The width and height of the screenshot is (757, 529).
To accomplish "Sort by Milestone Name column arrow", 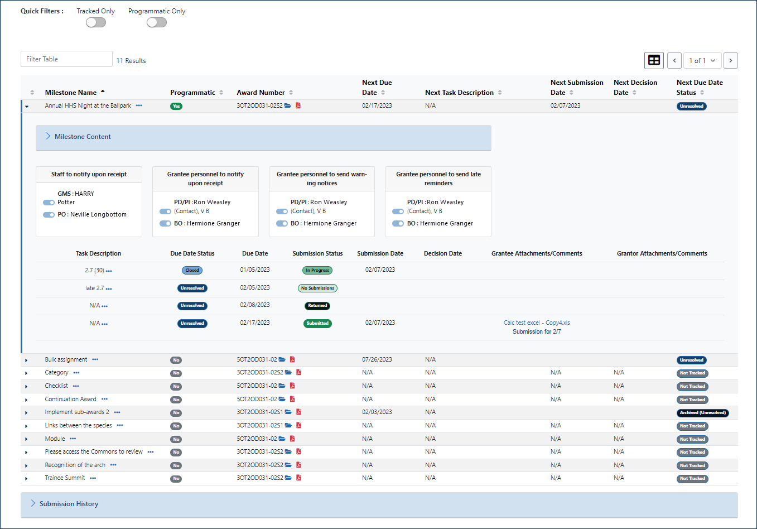I will (x=103, y=92).
